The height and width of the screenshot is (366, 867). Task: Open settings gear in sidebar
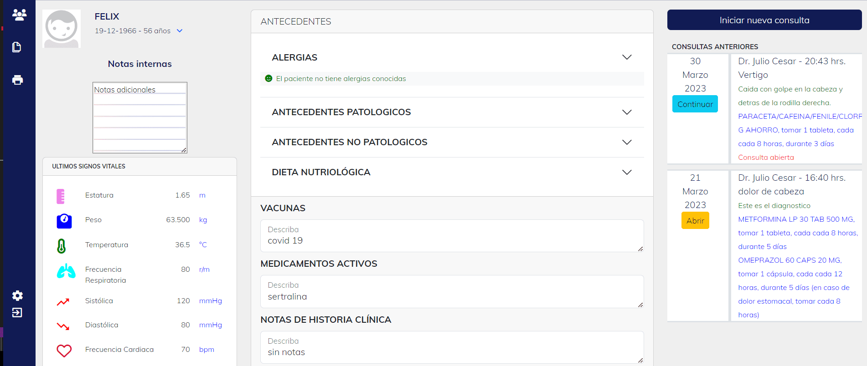pyautogui.click(x=17, y=295)
